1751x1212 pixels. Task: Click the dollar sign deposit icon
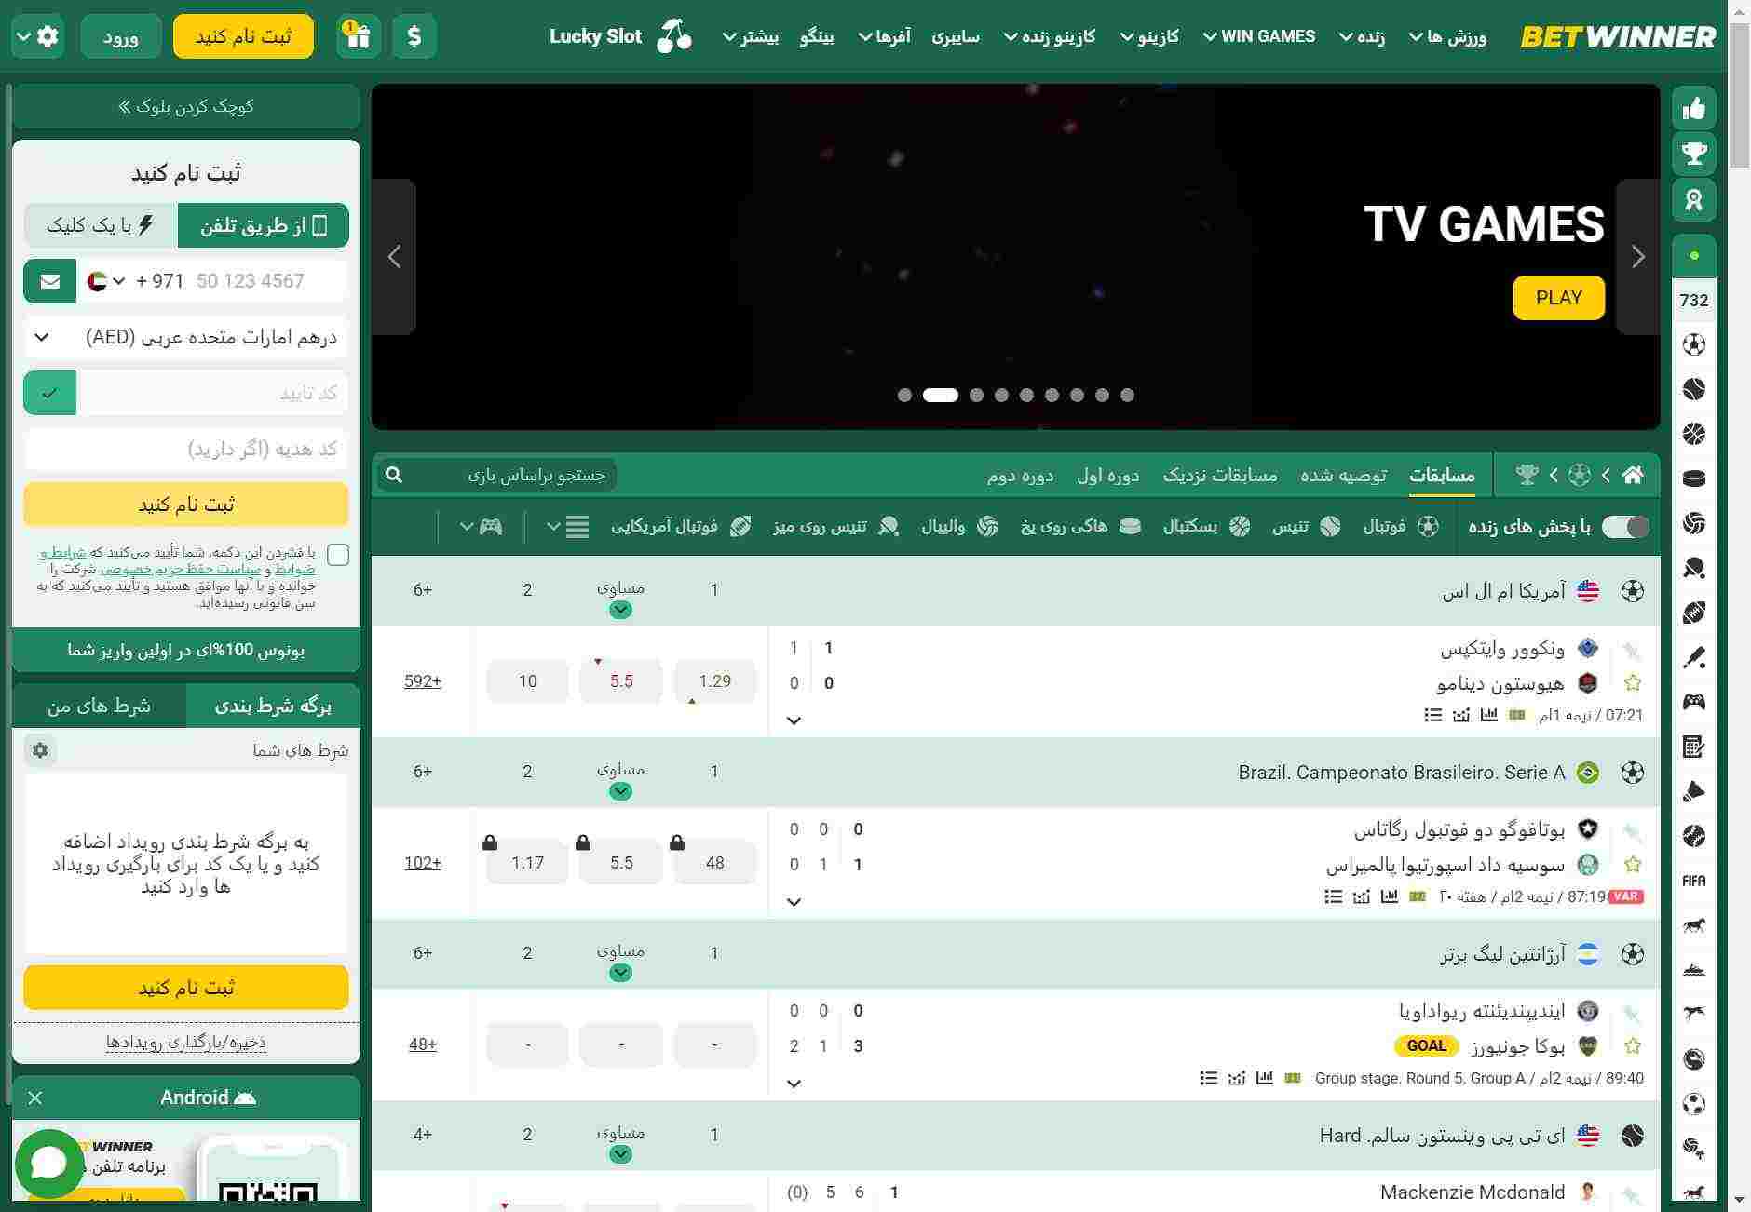click(414, 36)
